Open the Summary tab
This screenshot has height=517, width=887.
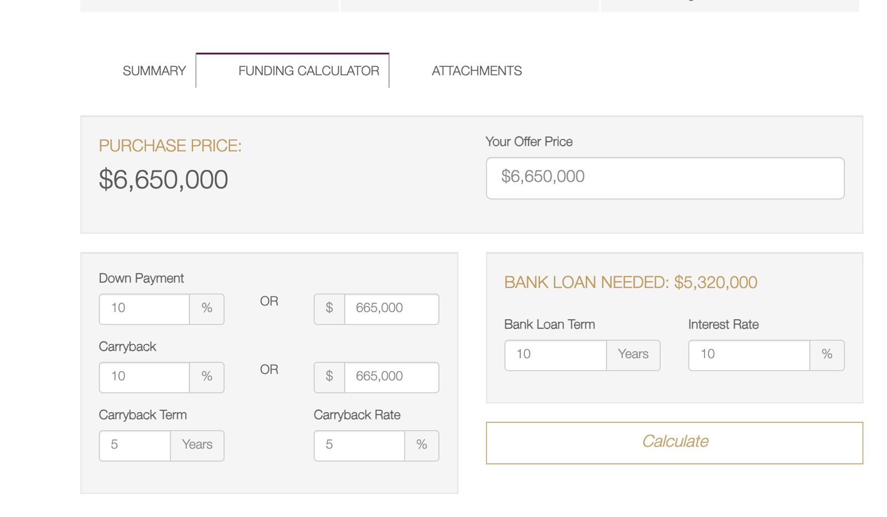point(154,71)
